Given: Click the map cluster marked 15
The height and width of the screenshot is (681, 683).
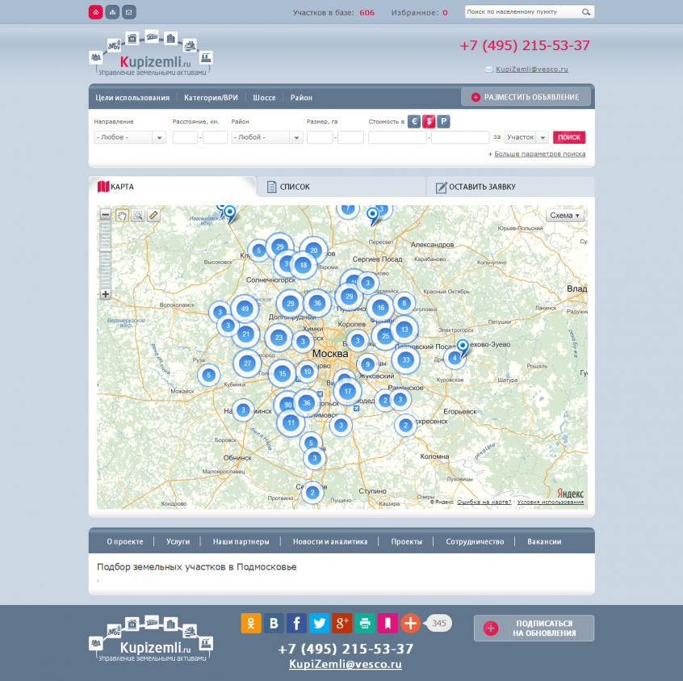Looking at the screenshot, I should pyautogui.click(x=283, y=373).
